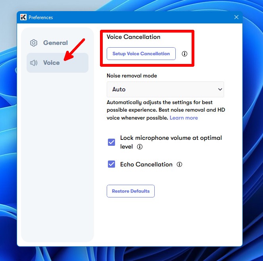The height and width of the screenshot is (261, 263).
Task: Follow the Learn more link
Action: point(184,118)
